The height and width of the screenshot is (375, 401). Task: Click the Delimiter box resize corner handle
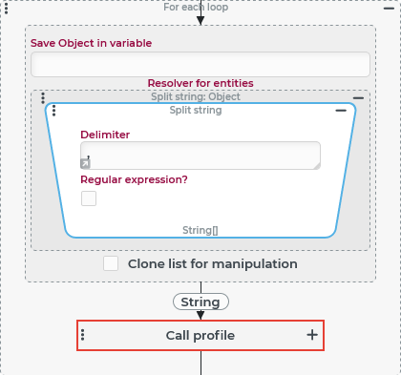point(317,165)
